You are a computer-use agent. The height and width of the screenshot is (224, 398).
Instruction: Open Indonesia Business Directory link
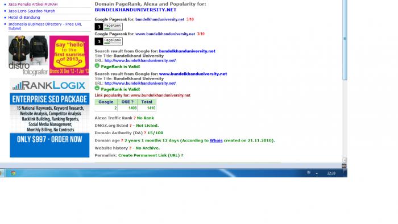click(45, 26)
